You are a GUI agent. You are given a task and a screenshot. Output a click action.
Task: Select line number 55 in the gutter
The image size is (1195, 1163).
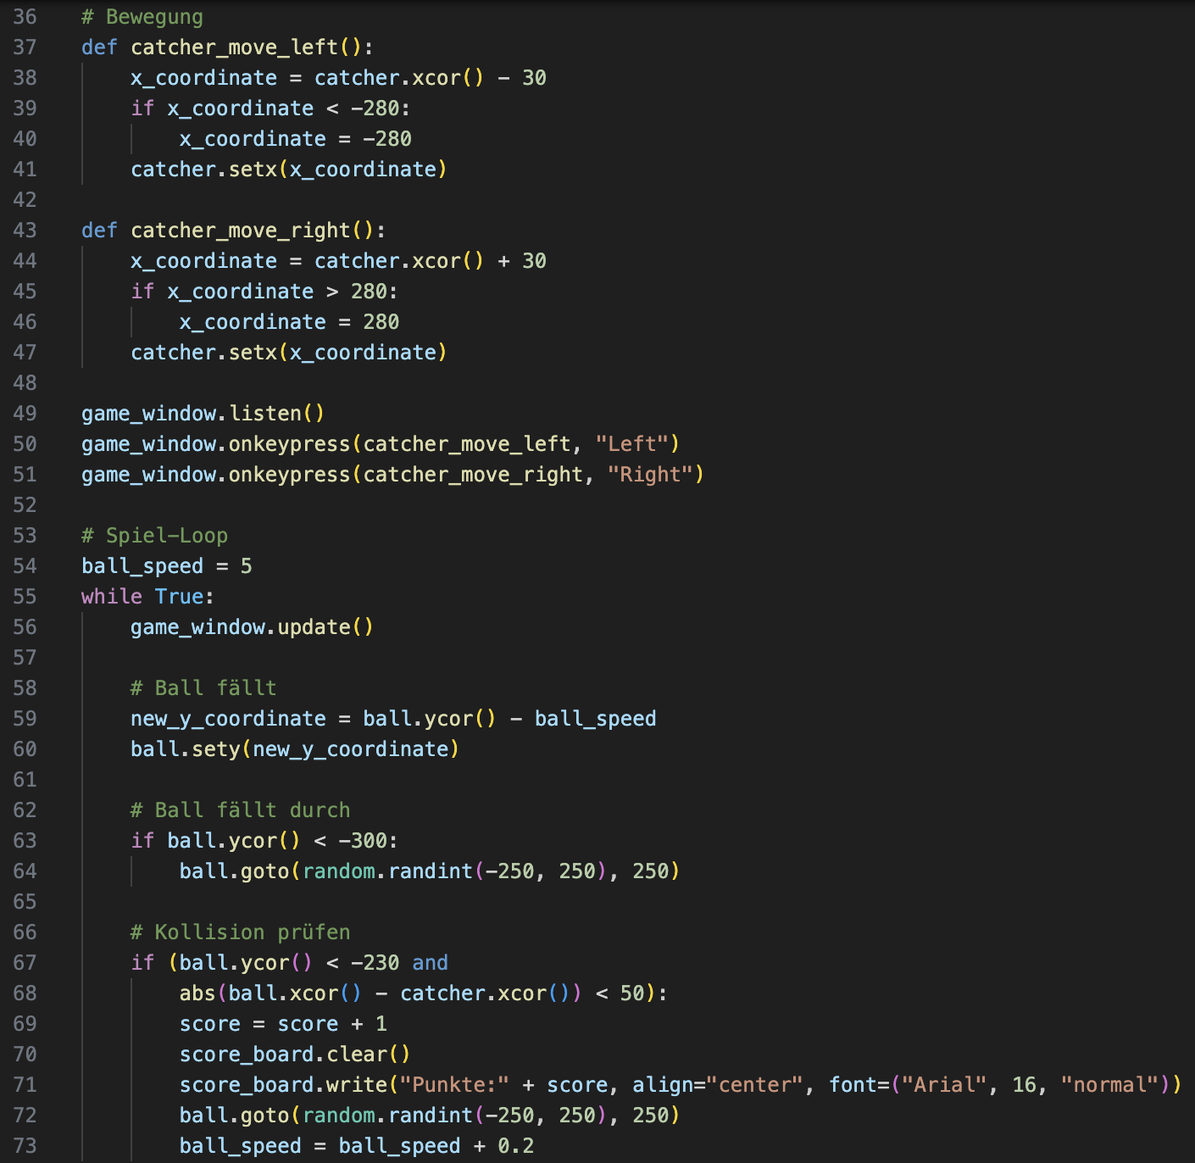[25, 597]
